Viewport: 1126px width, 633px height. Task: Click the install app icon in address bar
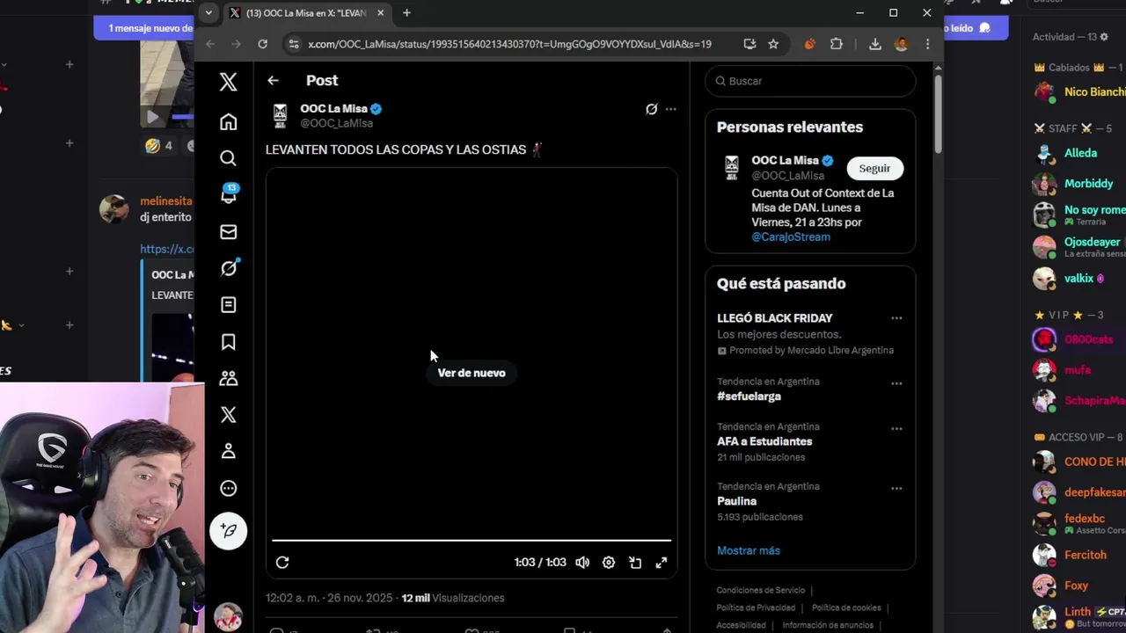(749, 44)
